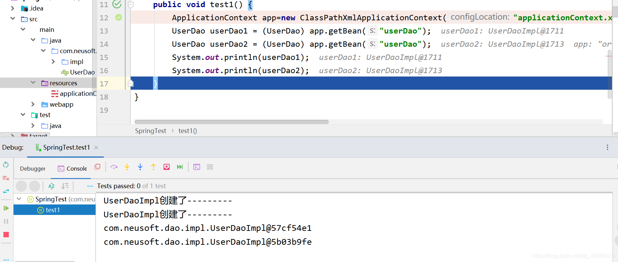The width and height of the screenshot is (618, 262).
Task: Click the fold end marker on line 17
Action: [x=131, y=83]
